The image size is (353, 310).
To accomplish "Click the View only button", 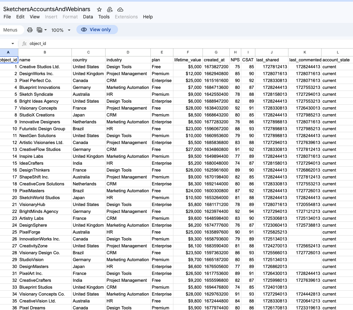I will click(97, 30).
